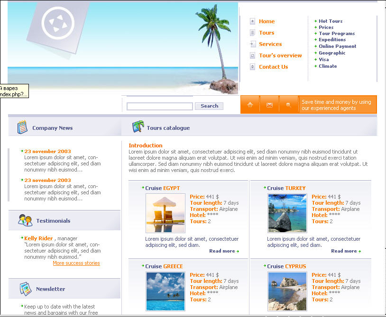386x317 pixels.
Task: Click the Introduction heading
Action: 146,145
